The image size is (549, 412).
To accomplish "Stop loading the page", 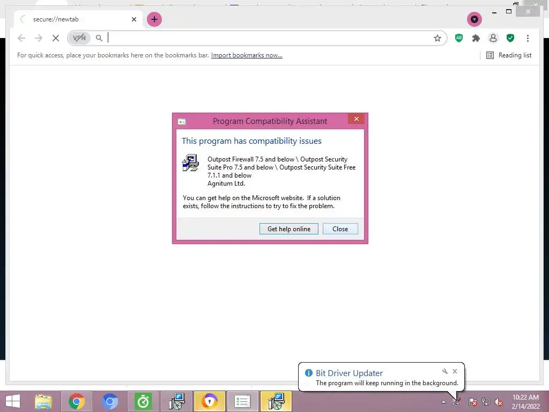I will (56, 38).
